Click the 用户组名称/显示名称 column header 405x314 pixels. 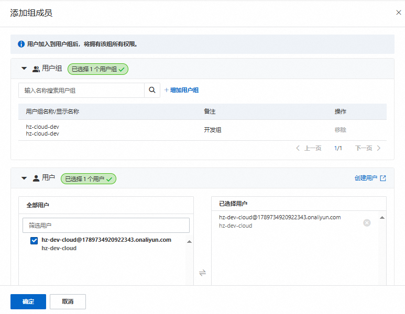click(x=52, y=111)
